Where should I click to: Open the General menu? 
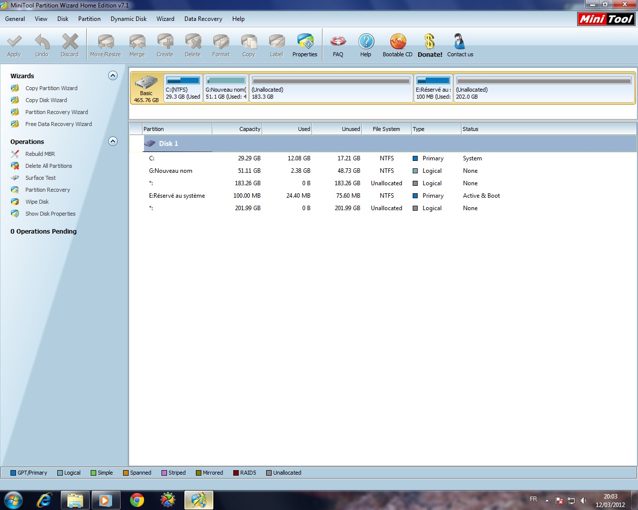(x=15, y=19)
